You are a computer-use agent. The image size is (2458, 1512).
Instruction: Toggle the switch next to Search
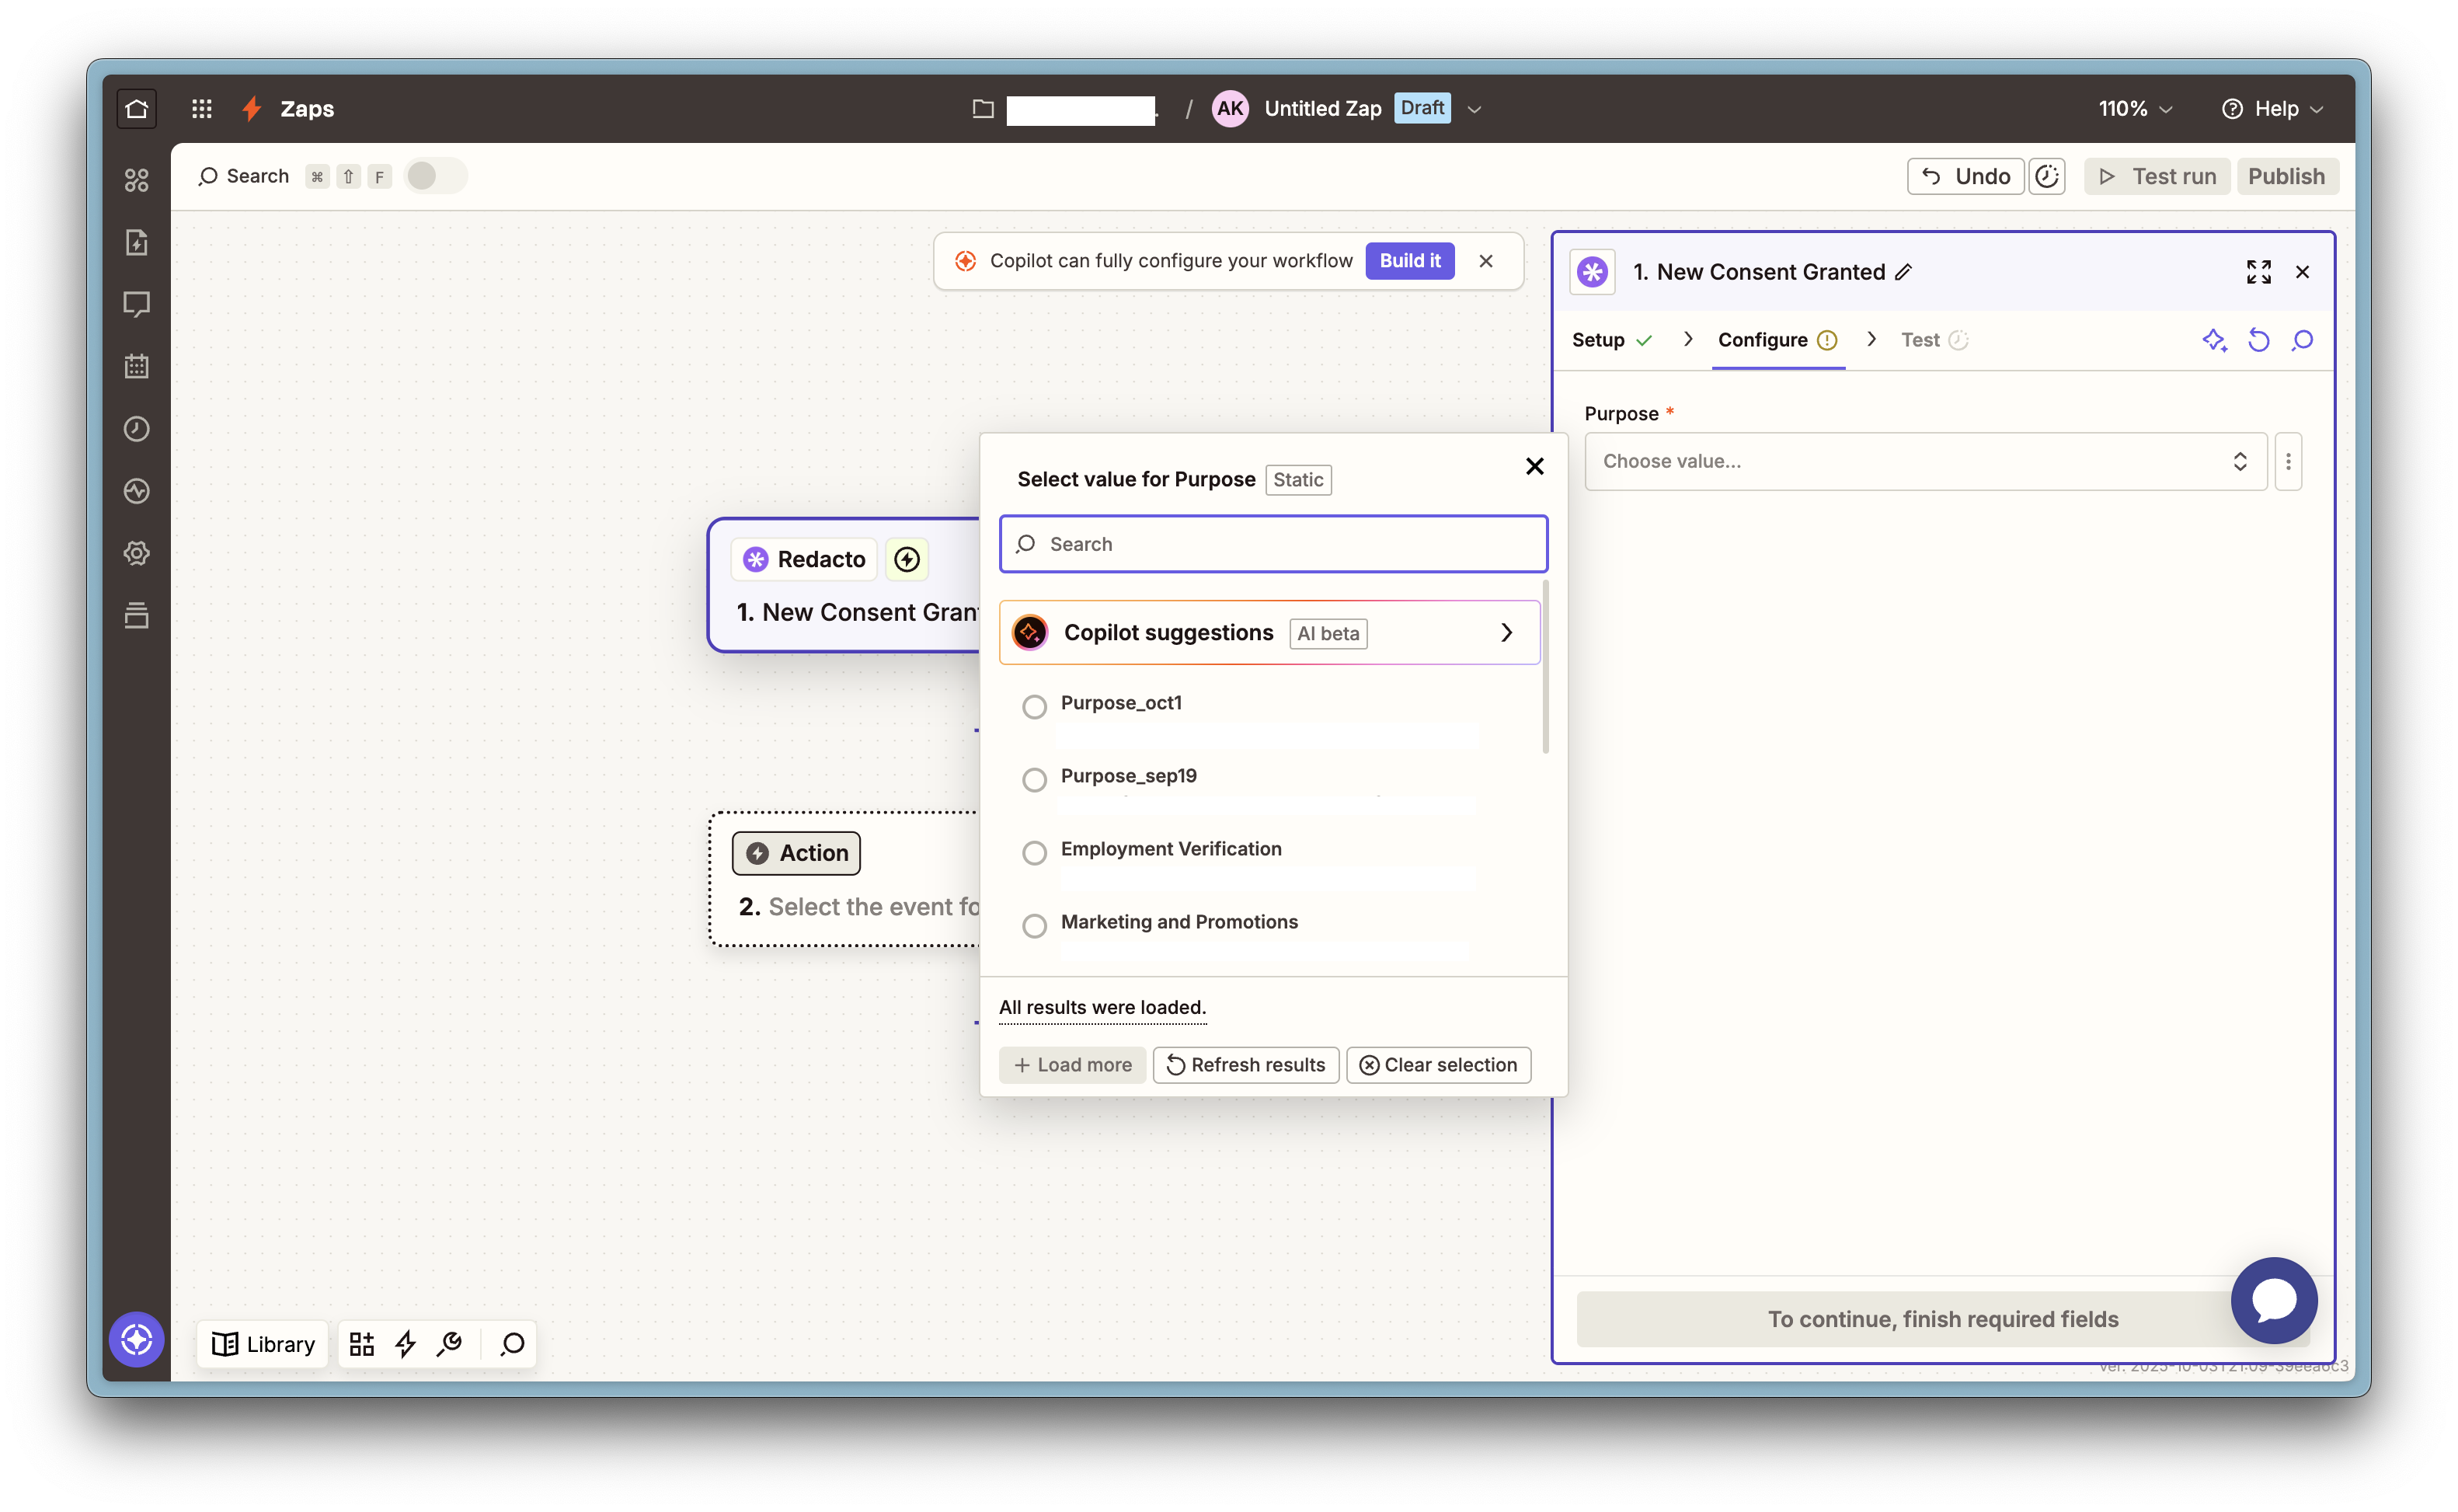coord(435,176)
